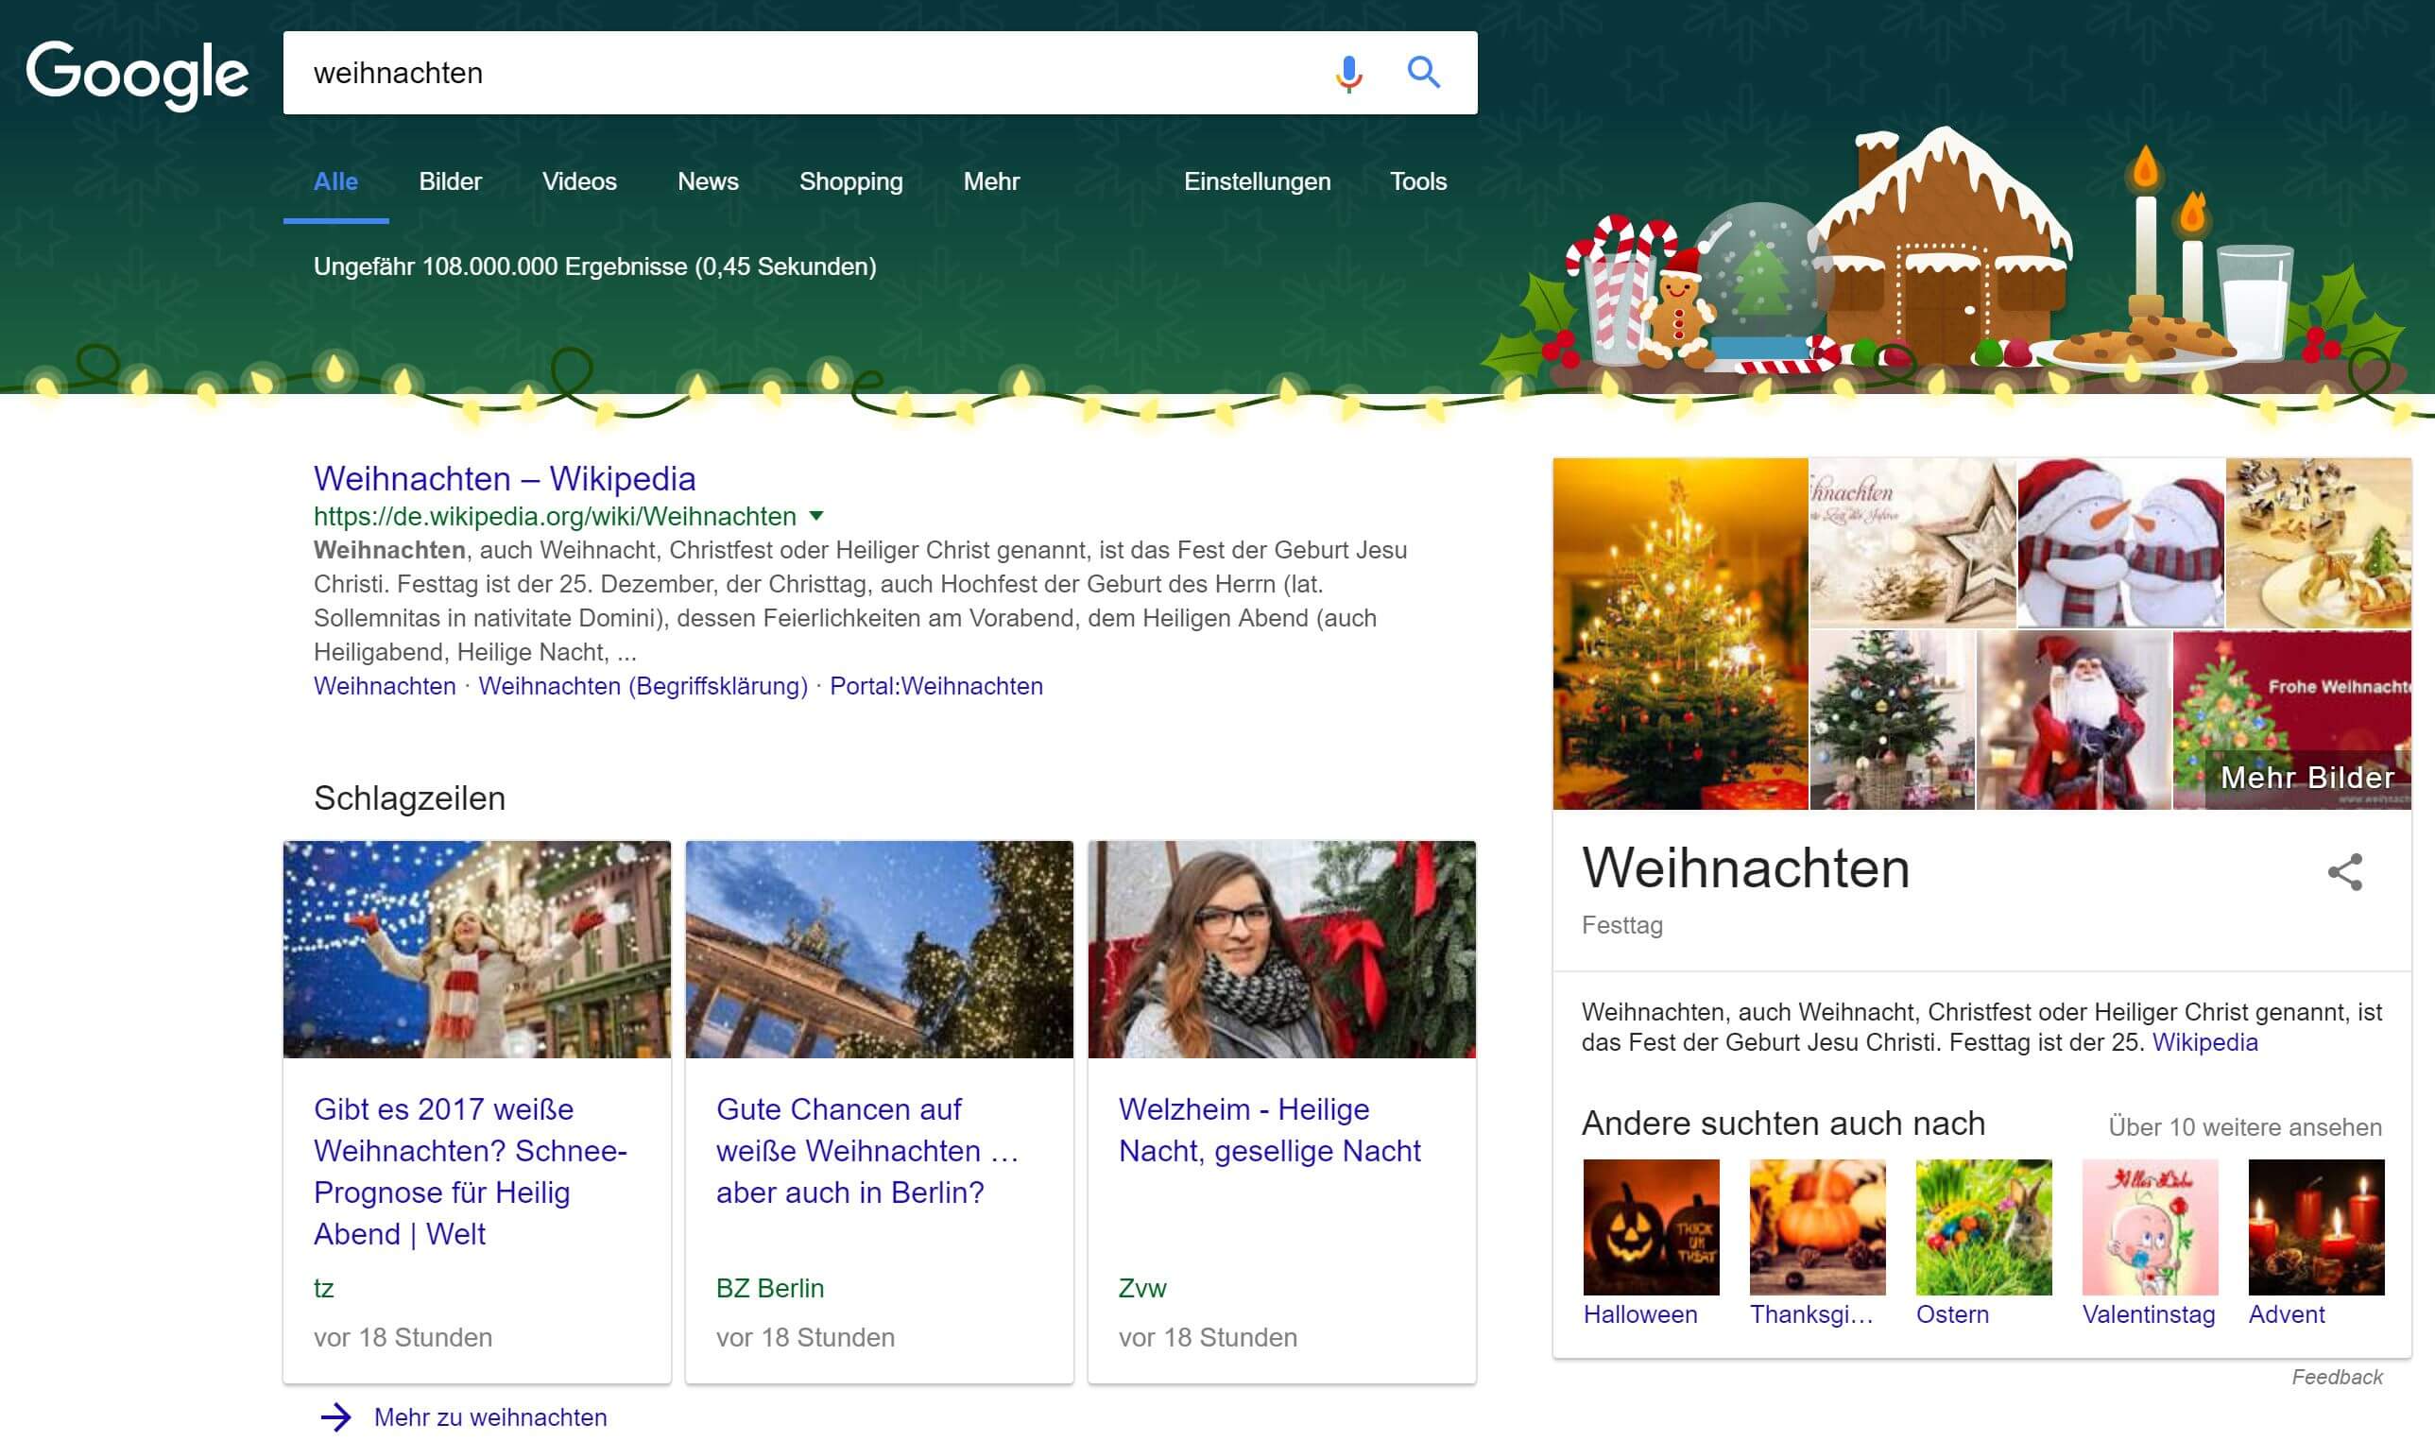Open the Mehr menu

[x=990, y=181]
